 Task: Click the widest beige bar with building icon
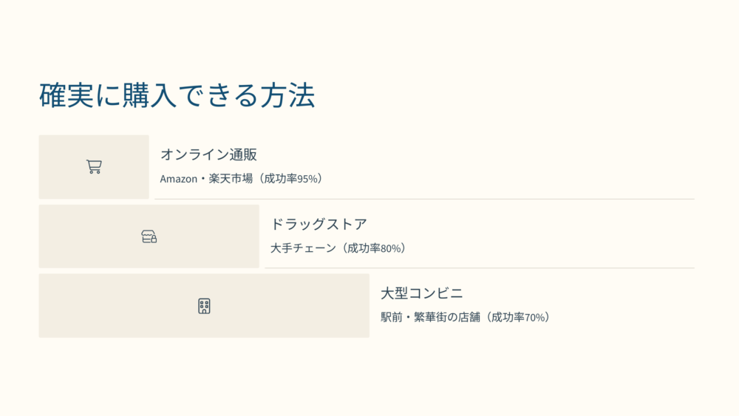coord(204,305)
